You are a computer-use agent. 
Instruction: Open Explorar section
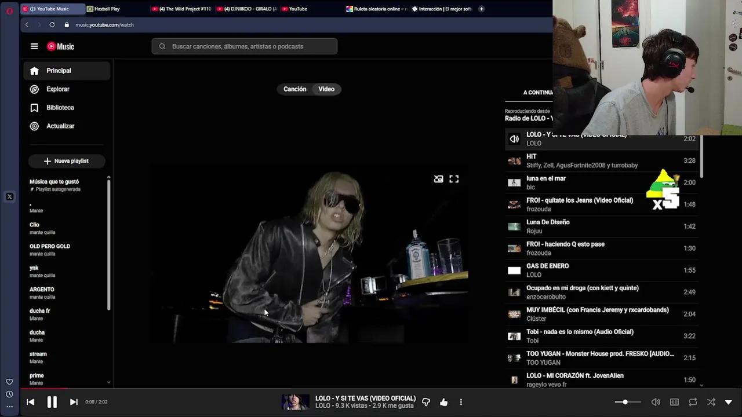67,89
